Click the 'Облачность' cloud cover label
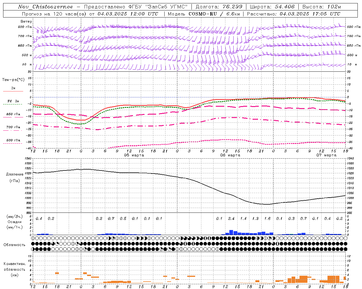 coord(14,245)
